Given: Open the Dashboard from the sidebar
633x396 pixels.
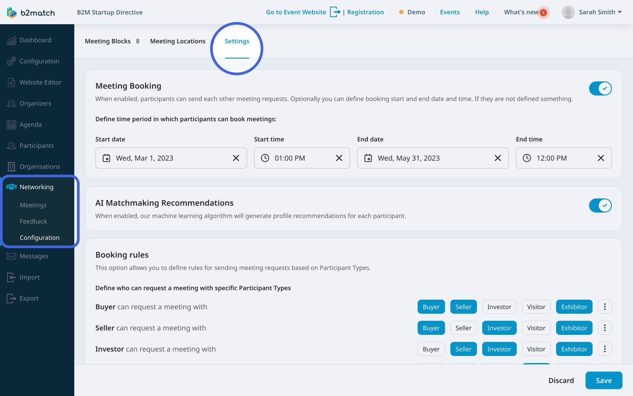Looking at the screenshot, I should coord(11,40).
